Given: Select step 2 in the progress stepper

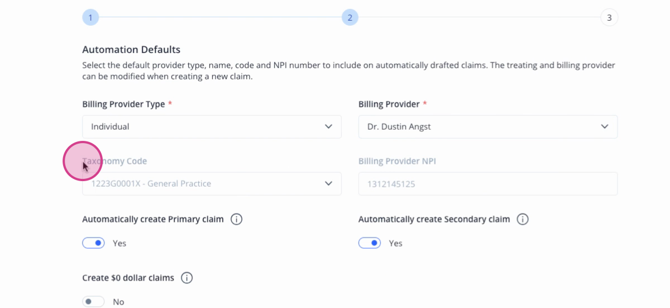Looking at the screenshot, I should point(350,17).
